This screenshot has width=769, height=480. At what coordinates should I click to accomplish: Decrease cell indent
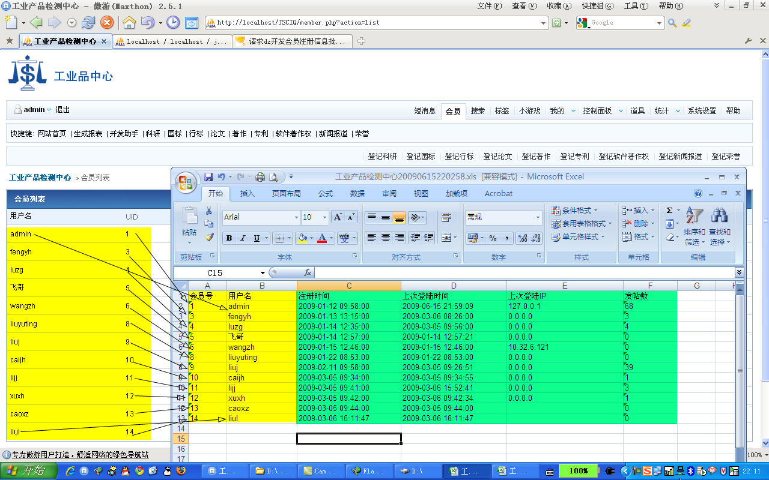(x=415, y=238)
